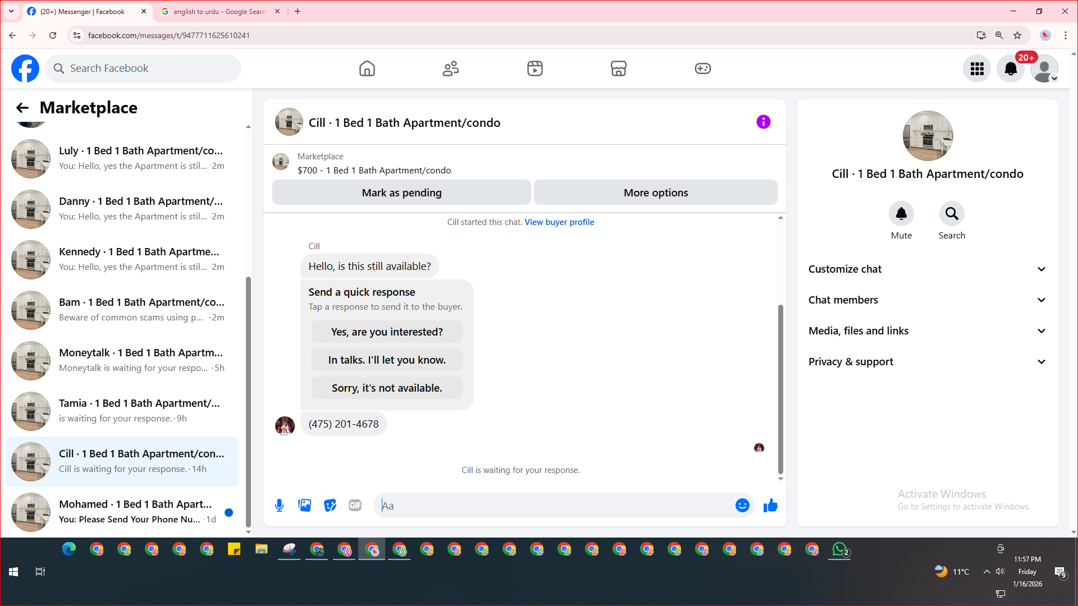Expand Privacy & support section
The width and height of the screenshot is (1078, 606).
click(928, 362)
